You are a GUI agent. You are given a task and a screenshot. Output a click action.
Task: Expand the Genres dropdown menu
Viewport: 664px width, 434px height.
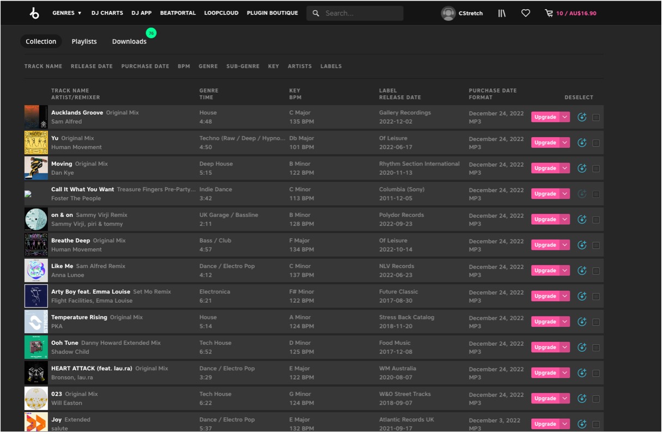click(67, 13)
